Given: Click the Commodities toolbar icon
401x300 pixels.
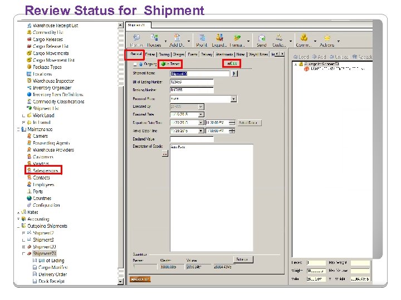Looking at the screenshot, I should (x=304, y=40).
